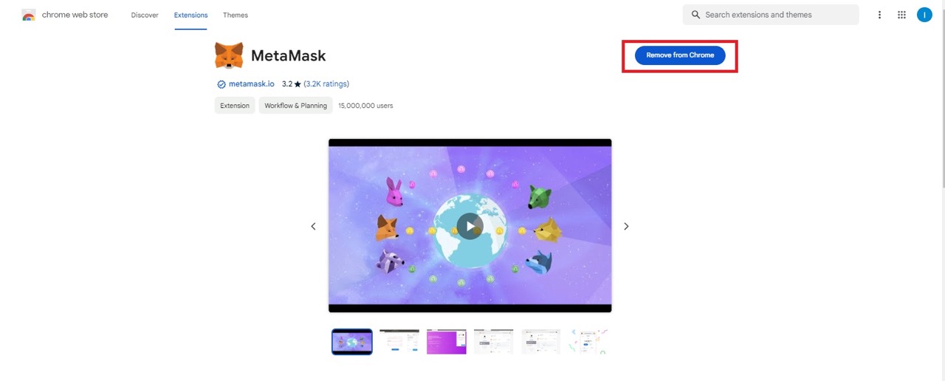This screenshot has width=945, height=381.
Task: Switch to the Discover tab
Action: [145, 15]
